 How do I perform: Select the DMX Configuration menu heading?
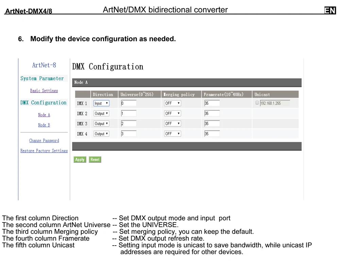click(44, 103)
